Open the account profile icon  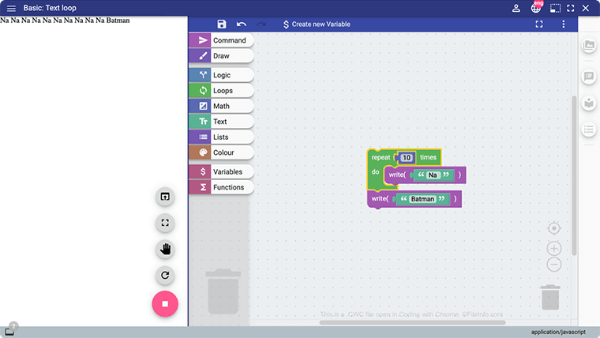516,8
